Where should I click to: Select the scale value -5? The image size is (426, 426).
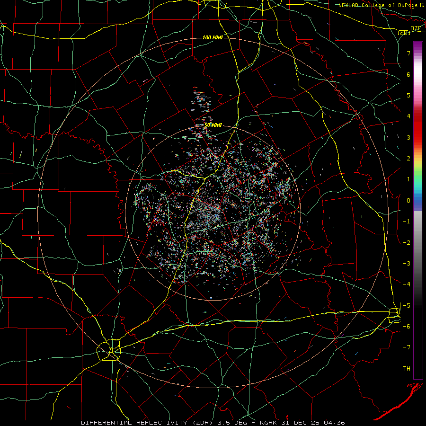[x=407, y=306]
